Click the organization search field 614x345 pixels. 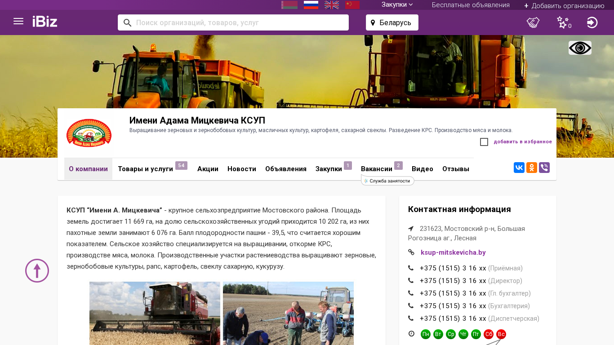point(238,22)
